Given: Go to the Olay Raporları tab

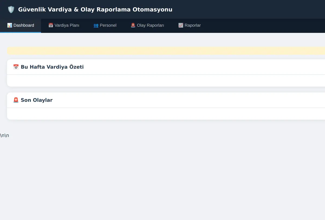Looking at the screenshot, I should [147, 25].
